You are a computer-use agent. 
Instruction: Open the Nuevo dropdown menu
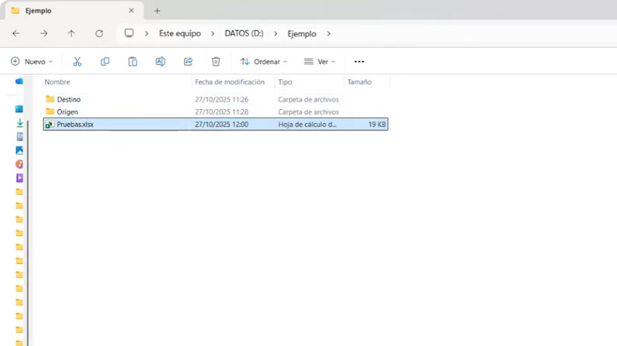click(32, 62)
